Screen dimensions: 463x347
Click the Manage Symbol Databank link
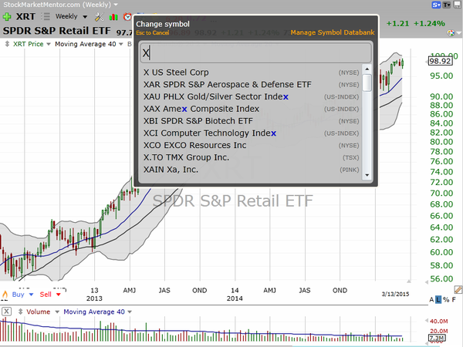tap(332, 32)
